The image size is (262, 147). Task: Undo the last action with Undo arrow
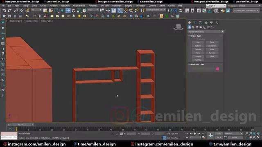coord(4,11)
